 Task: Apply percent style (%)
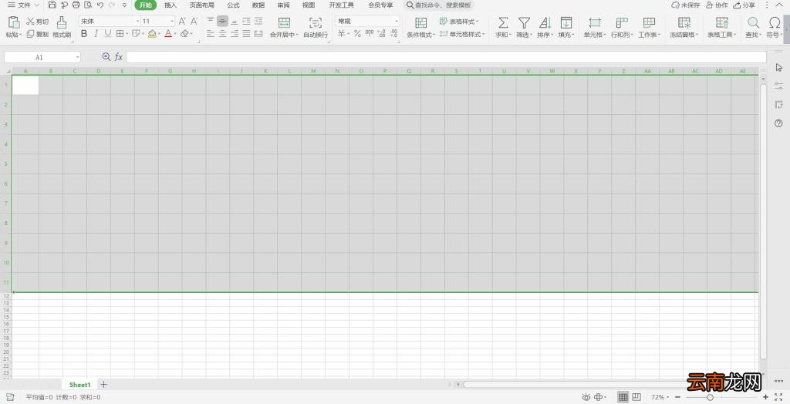coord(357,33)
